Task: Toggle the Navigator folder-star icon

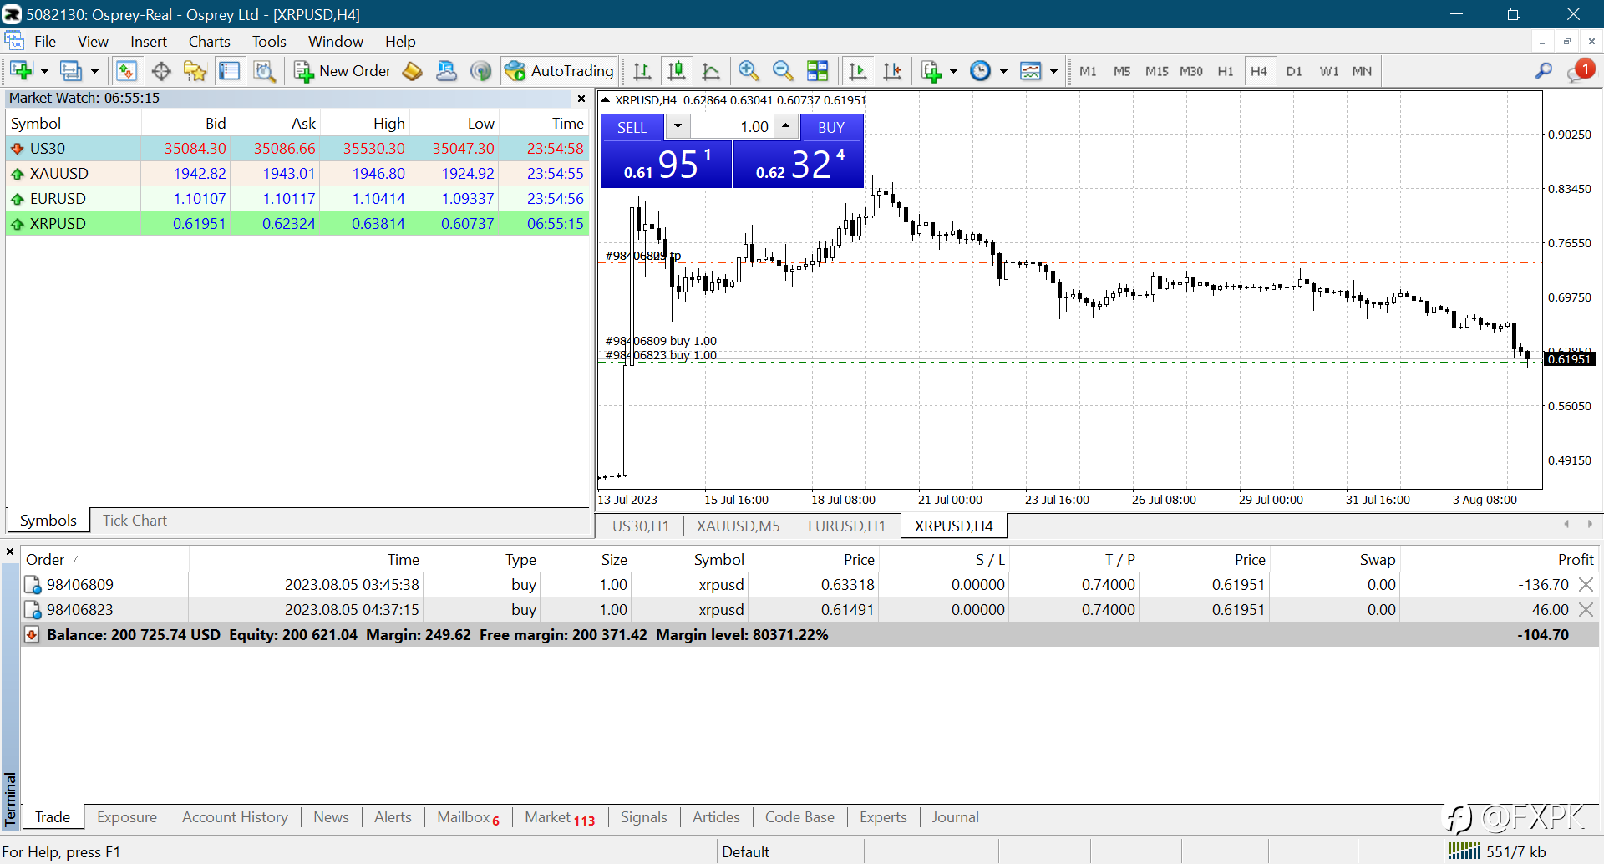Action: click(x=195, y=71)
